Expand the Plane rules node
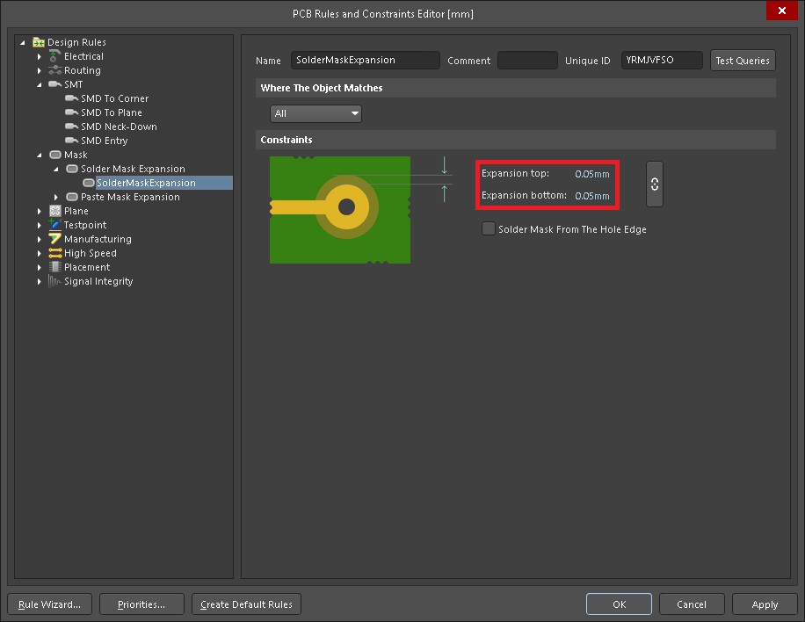Viewport: 805px width, 622px height. coord(39,211)
